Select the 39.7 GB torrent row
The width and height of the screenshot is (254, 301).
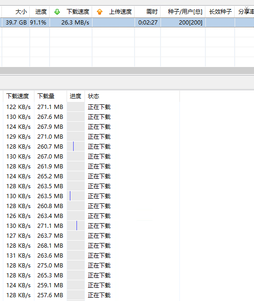(127, 23)
